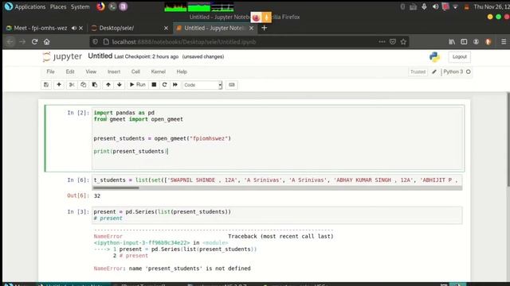Open the File menu

50,71
